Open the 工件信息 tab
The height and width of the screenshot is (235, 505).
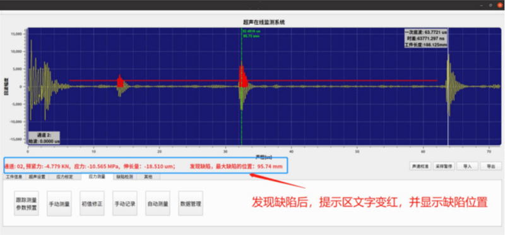tap(14, 177)
